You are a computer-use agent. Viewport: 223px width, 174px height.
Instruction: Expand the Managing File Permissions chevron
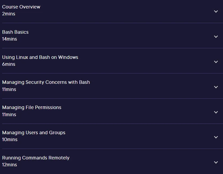[216, 112]
